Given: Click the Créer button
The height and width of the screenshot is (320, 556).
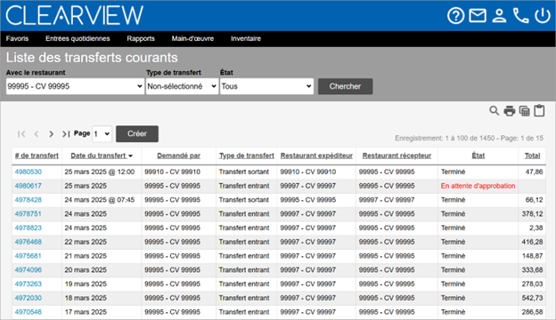Looking at the screenshot, I should 137,134.
